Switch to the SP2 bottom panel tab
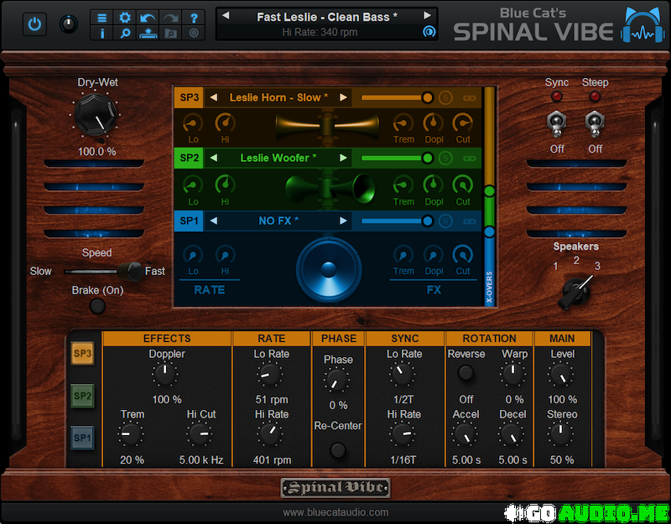The height and width of the screenshot is (524, 671). [82, 396]
